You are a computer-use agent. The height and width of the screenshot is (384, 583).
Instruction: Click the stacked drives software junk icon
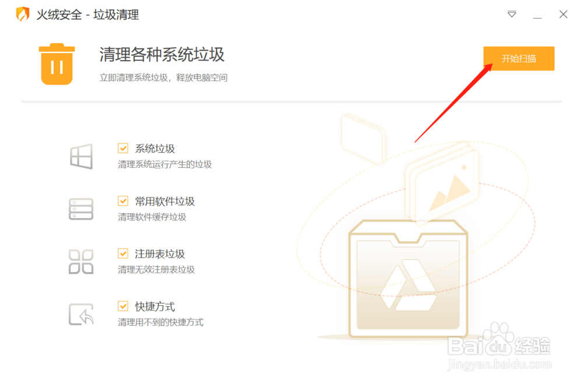click(x=80, y=209)
